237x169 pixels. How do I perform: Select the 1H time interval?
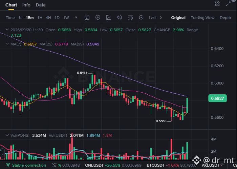pos(40,18)
